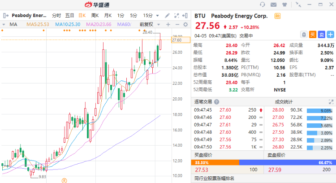Select the 5分 interval tab
The height and width of the screenshot is (183, 336).
[134, 15]
